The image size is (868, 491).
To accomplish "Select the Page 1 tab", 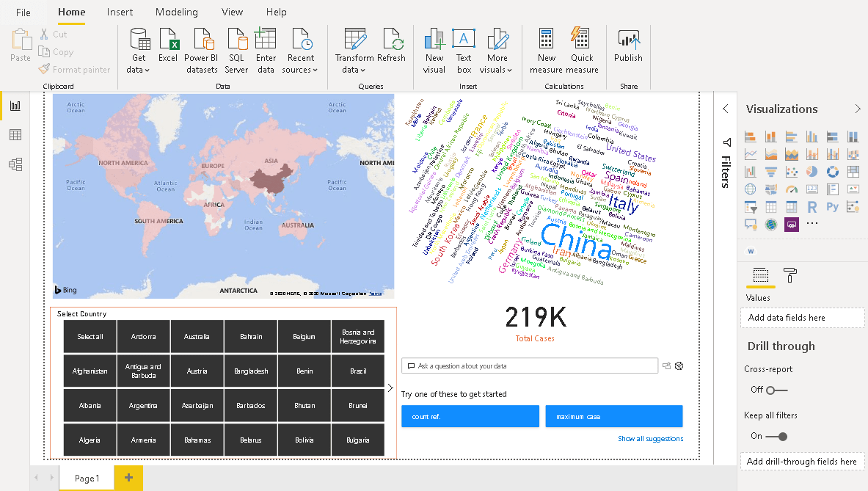I will point(87,479).
